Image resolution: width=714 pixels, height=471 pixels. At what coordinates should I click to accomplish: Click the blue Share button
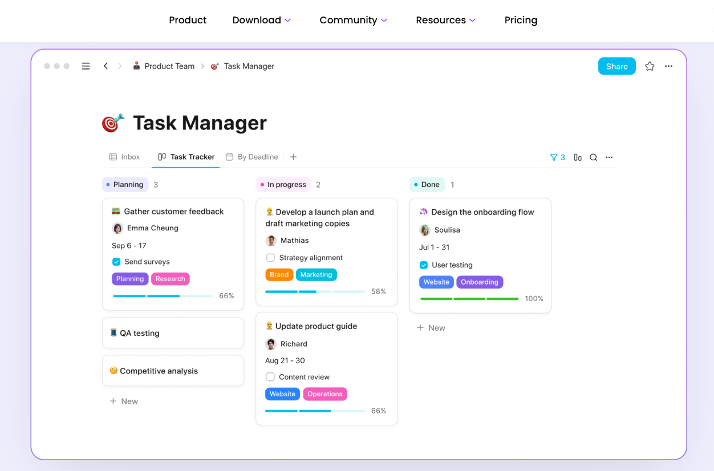click(x=616, y=66)
